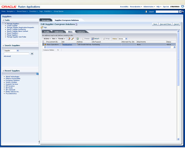
Task: Collapse the left pane splitter arrow
Action: pos(39,142)
